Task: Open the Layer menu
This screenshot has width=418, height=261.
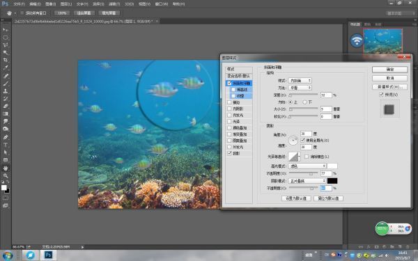Action: (x=66, y=4)
